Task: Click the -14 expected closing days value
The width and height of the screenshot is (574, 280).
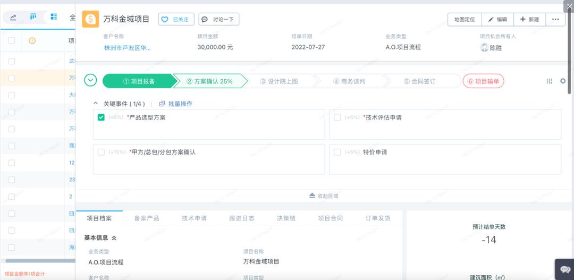Action: [489, 240]
